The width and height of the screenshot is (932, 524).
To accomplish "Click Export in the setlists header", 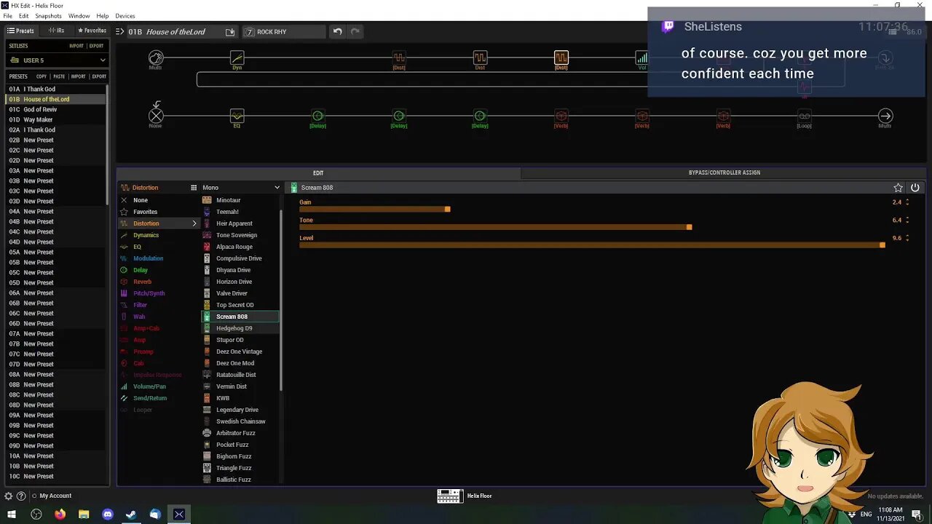I will [96, 46].
